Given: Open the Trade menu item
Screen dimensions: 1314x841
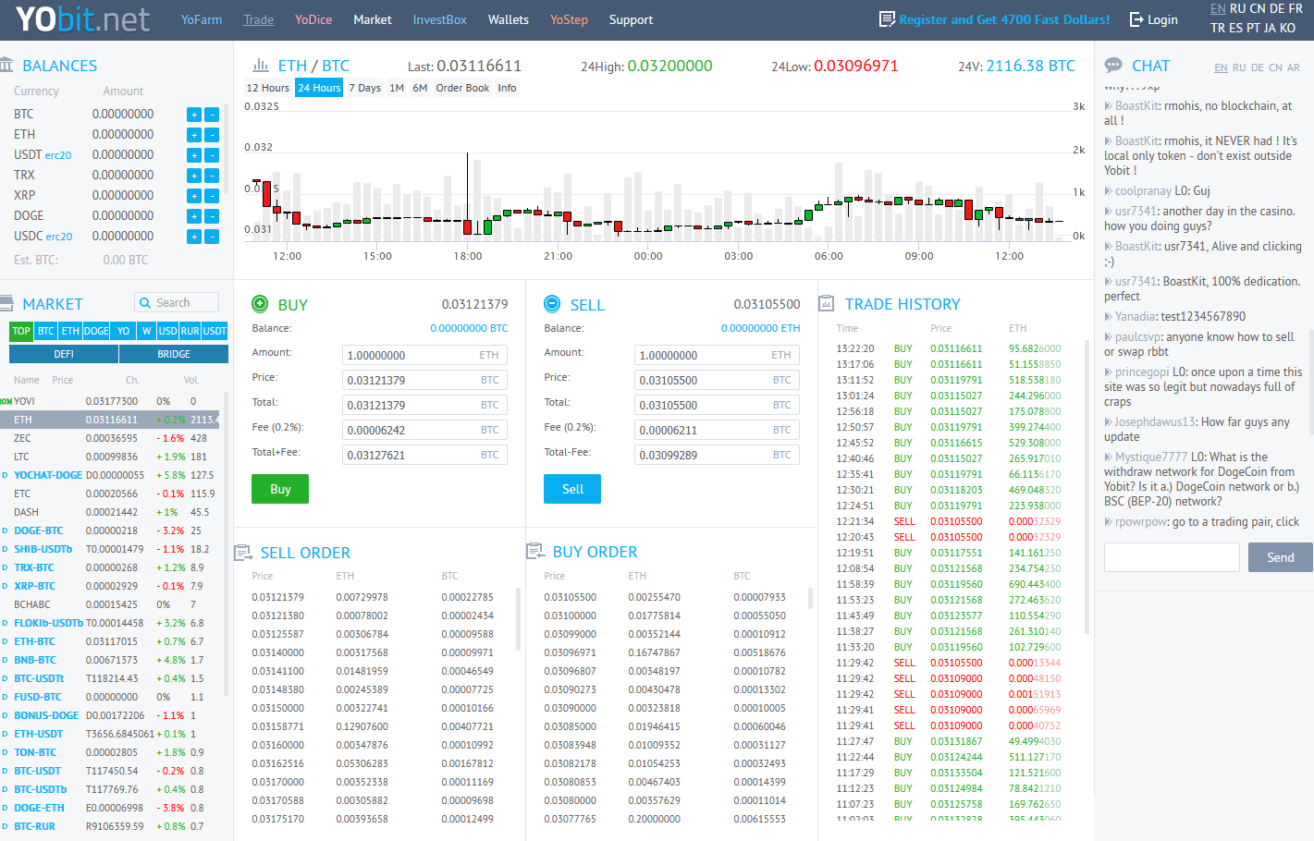Looking at the screenshot, I should (x=259, y=19).
